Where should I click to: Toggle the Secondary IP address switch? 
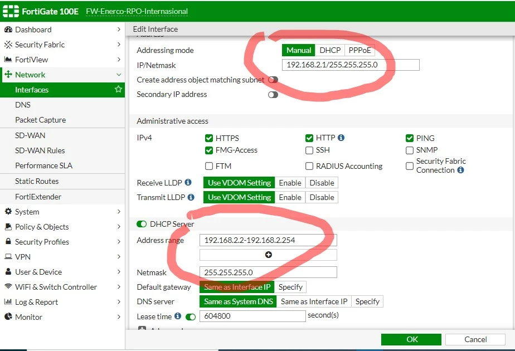click(273, 95)
